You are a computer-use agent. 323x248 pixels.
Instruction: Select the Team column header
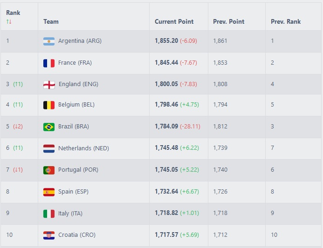[51, 21]
